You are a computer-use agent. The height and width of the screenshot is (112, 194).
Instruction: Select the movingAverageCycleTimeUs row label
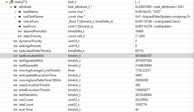[40, 70]
